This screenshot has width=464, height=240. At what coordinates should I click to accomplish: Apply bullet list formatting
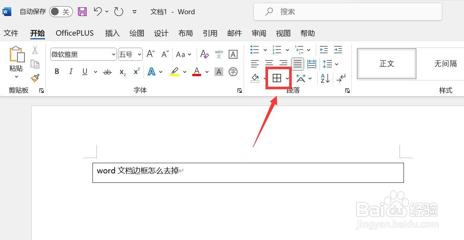tap(255, 49)
